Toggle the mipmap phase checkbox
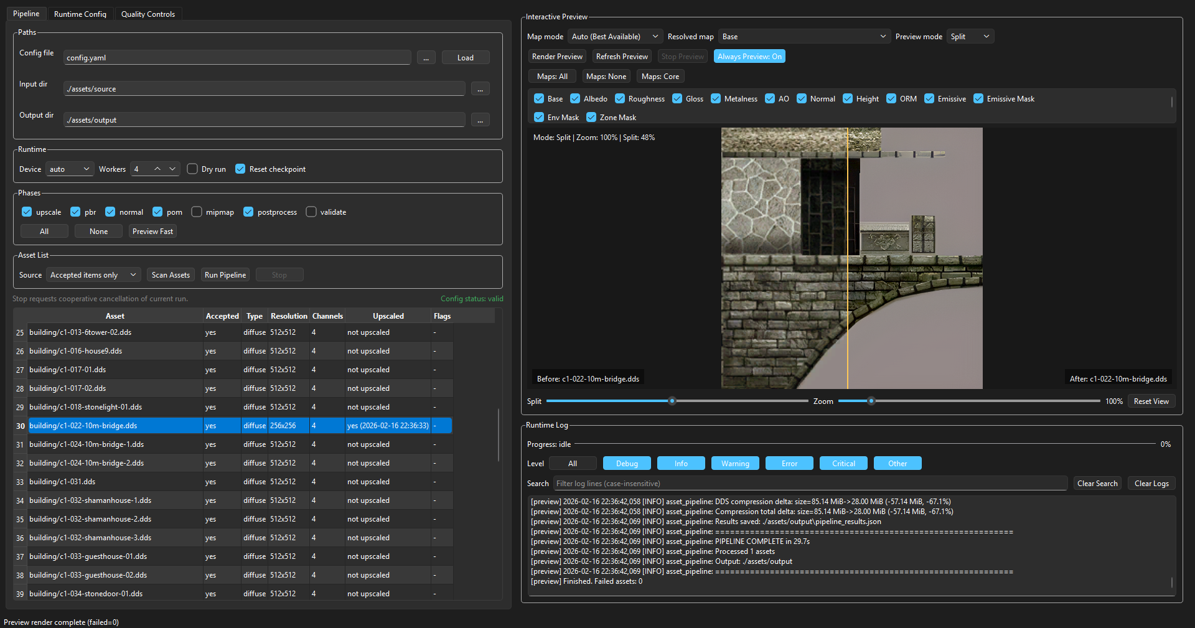The height and width of the screenshot is (628, 1195). 197,212
